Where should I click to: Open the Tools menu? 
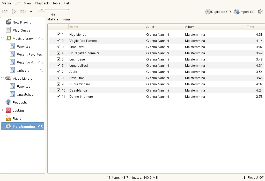[56, 3]
